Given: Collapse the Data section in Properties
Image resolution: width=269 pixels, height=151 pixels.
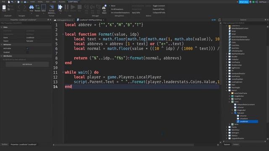Looking at the screenshot, I should (2, 27).
